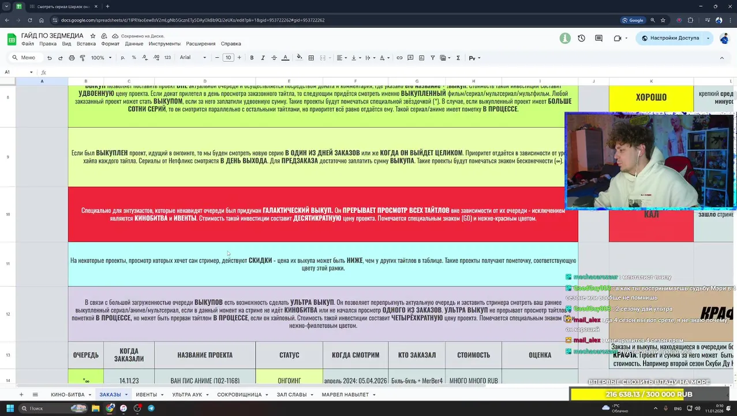This screenshot has width=737, height=416.
Task: Decrease decimal places button
Action: (x=145, y=58)
